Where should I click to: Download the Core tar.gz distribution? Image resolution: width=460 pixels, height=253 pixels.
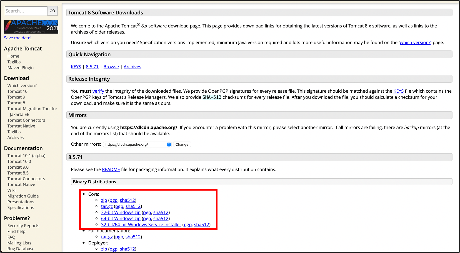pos(107,206)
